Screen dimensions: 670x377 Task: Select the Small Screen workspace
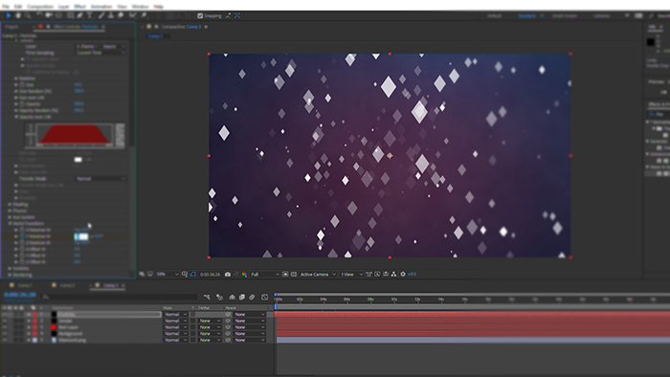565,16
